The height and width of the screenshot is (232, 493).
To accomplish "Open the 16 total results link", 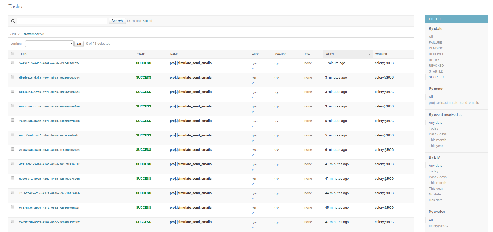I will (x=146, y=21).
